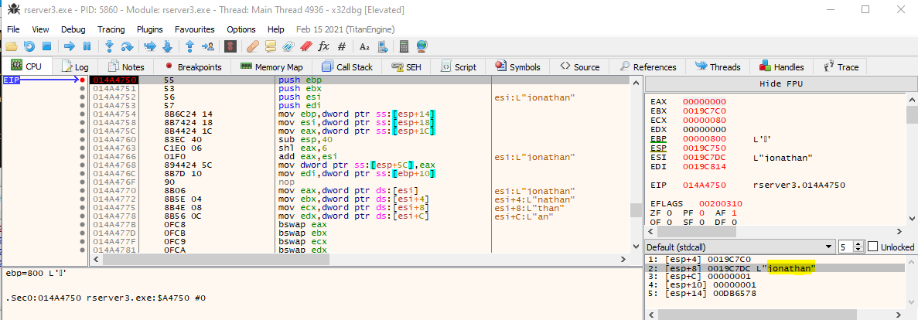
Task: Click the disassembly horizontal scrollbar
Action: [360, 259]
